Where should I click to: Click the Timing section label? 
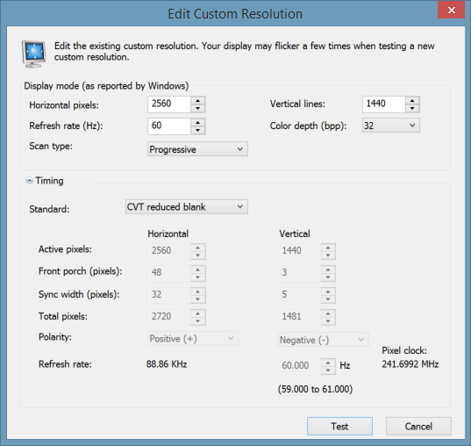(50, 181)
